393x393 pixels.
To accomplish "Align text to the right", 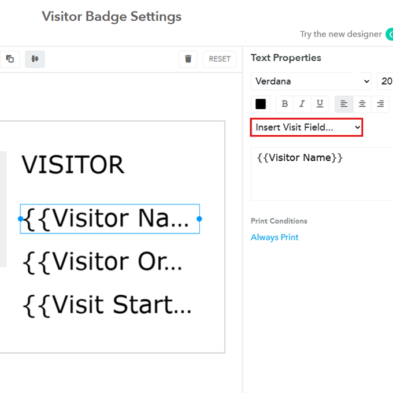I will pos(380,104).
